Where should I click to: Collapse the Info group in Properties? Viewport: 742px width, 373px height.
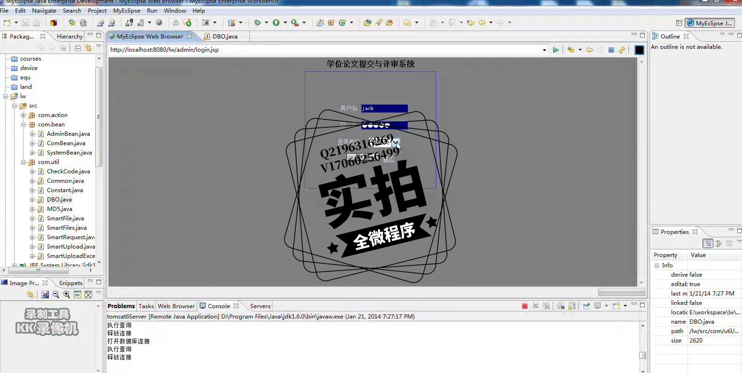pyautogui.click(x=657, y=265)
